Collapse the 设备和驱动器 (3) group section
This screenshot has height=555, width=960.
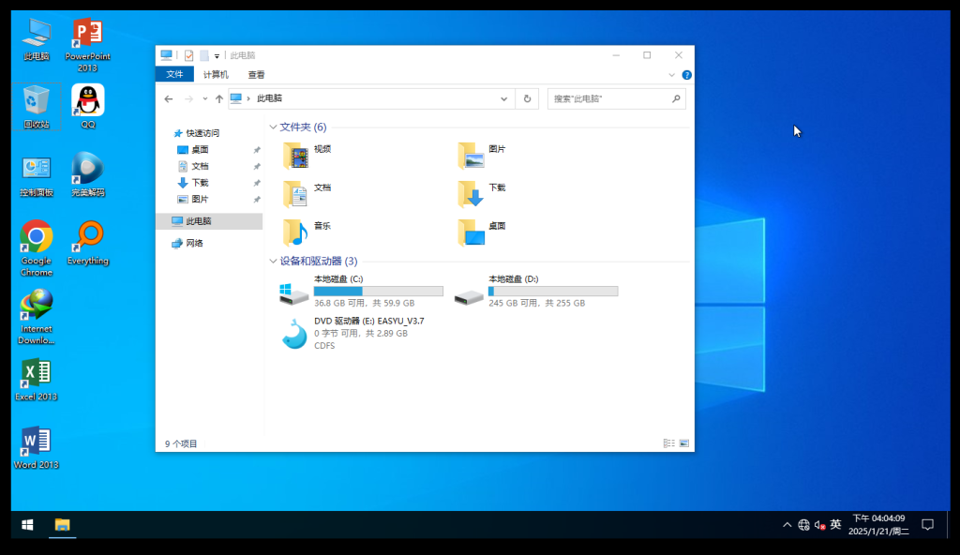coord(273,262)
